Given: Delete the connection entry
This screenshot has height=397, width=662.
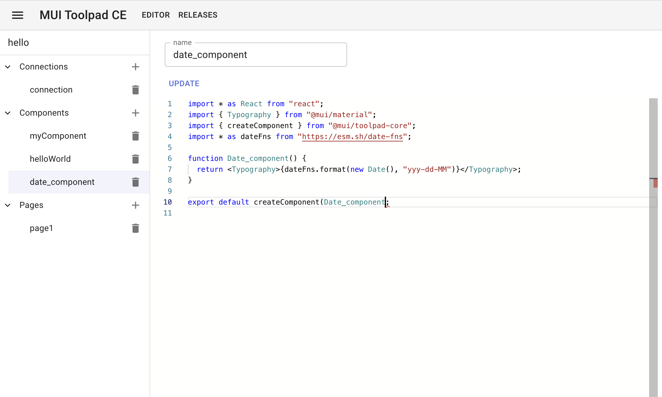Looking at the screenshot, I should [x=136, y=90].
